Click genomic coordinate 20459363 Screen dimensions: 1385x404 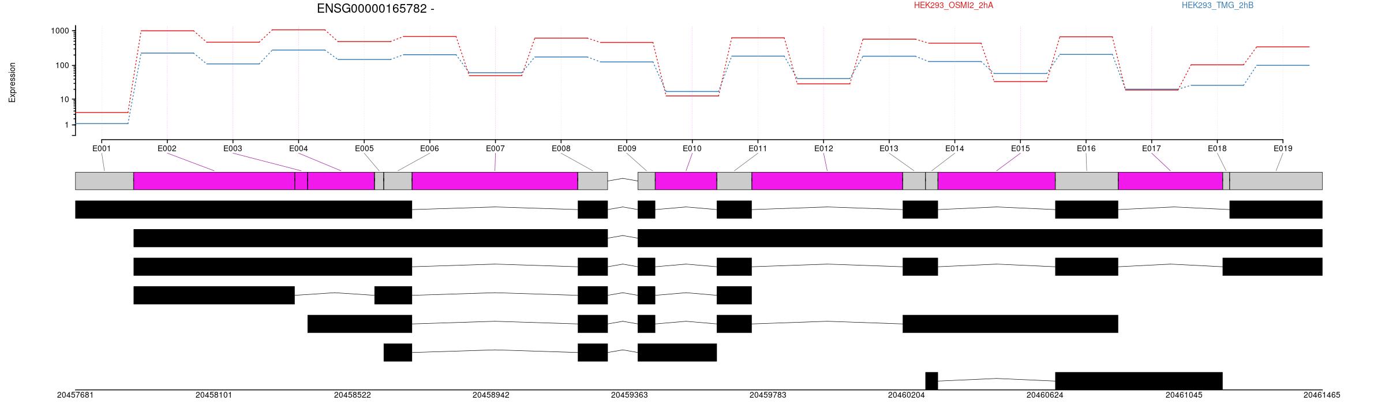coord(629,395)
